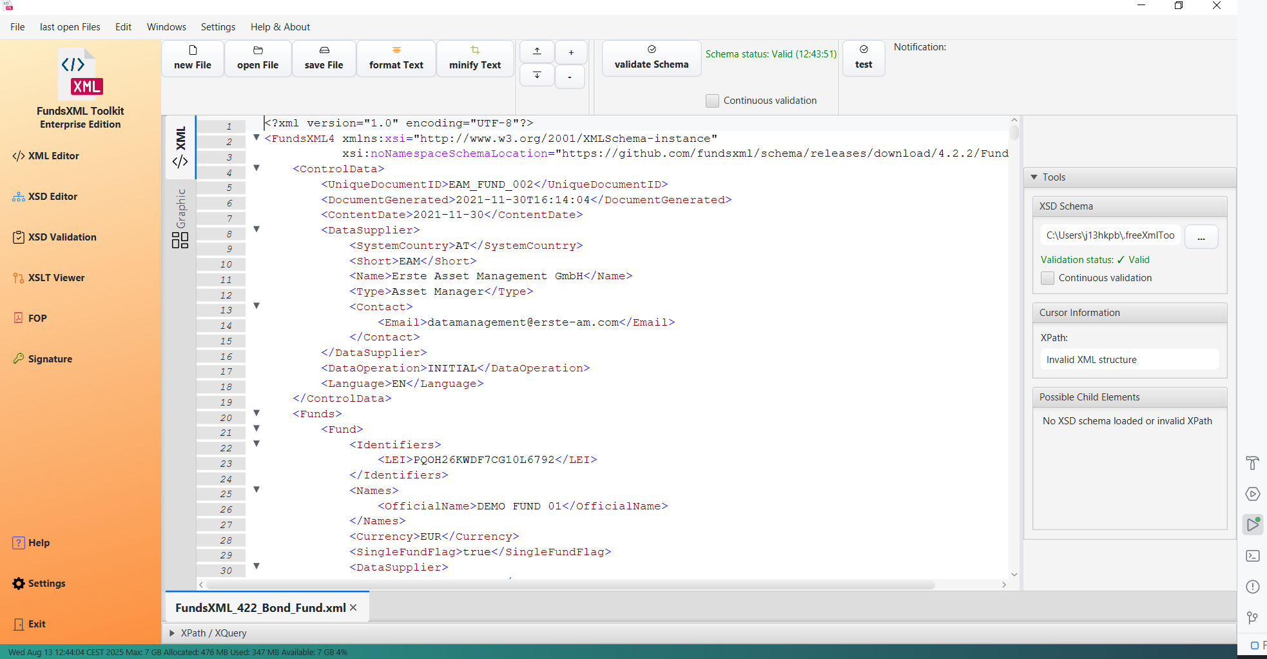Open Settings in the sidebar
Viewport: 1267px width, 659px height.
(39, 584)
